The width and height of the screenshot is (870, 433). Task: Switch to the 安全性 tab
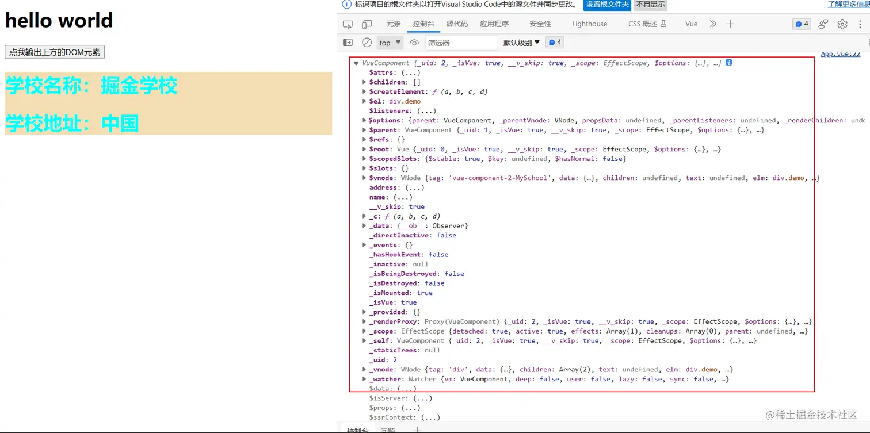pyautogui.click(x=540, y=24)
